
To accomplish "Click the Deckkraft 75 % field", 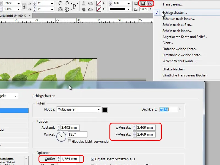I will pyautogui.click(x=169, y=109).
